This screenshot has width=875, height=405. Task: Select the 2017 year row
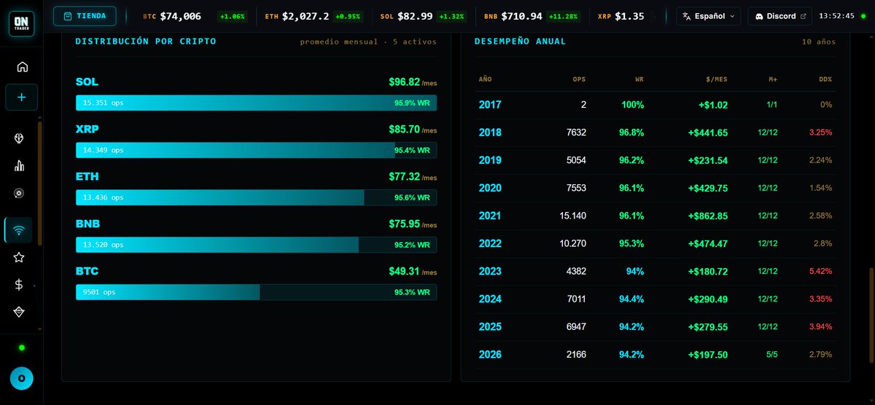(655, 105)
